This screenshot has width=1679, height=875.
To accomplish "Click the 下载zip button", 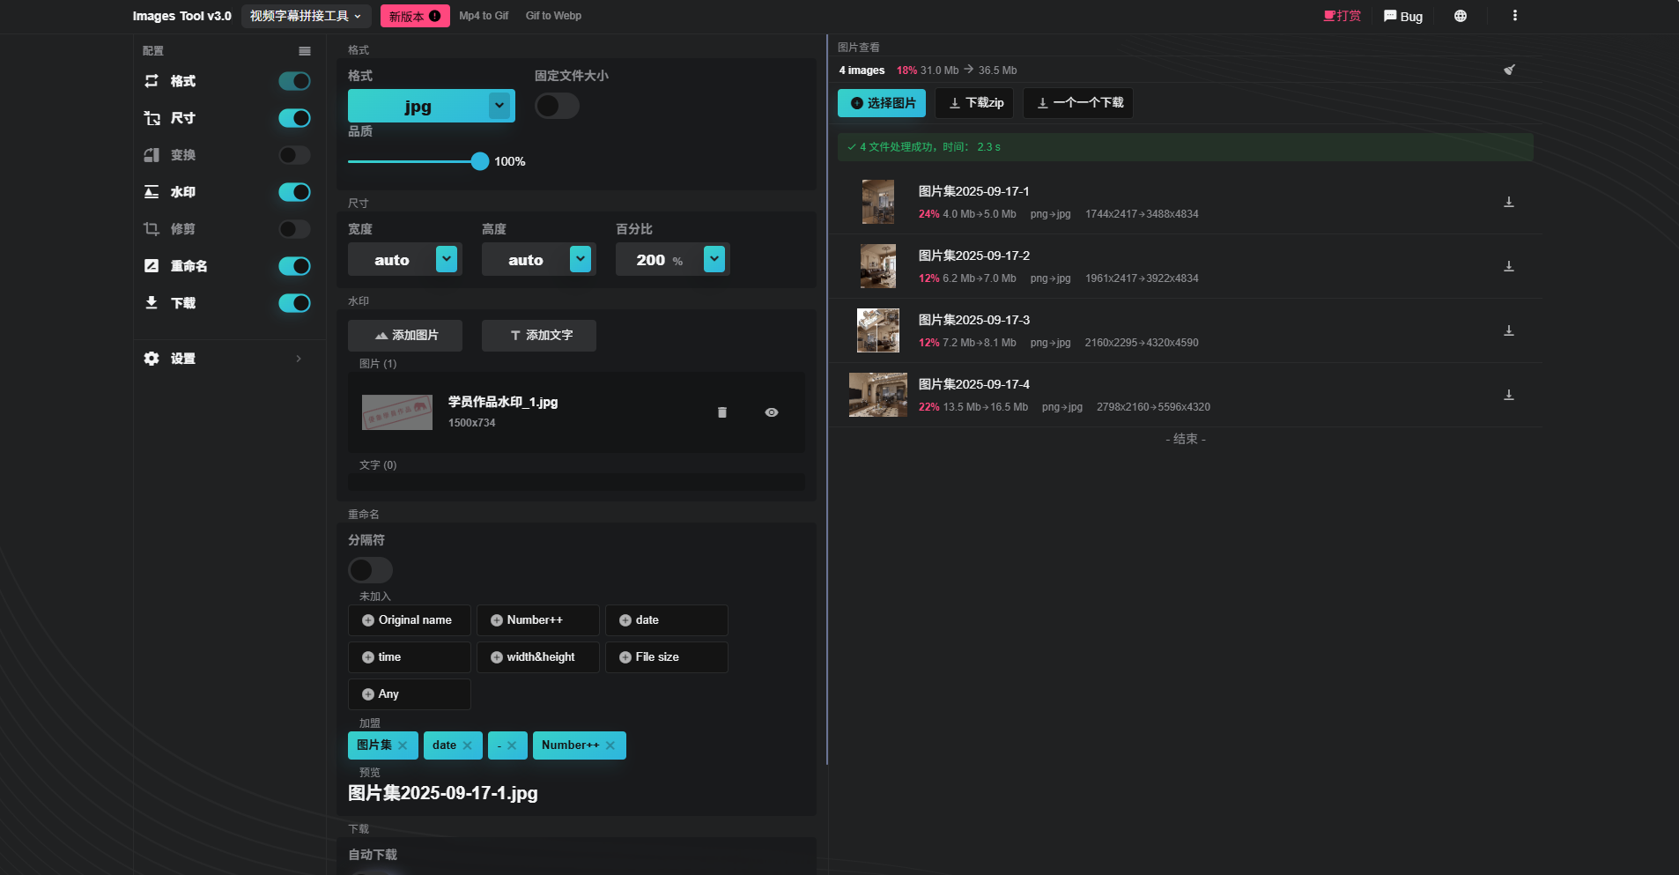I will point(975,103).
